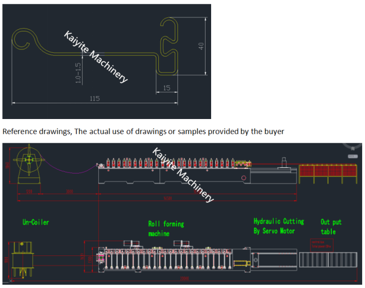Click the hydraulic cutting unit in side view
Screen dimensions: 365x288
click(272, 175)
